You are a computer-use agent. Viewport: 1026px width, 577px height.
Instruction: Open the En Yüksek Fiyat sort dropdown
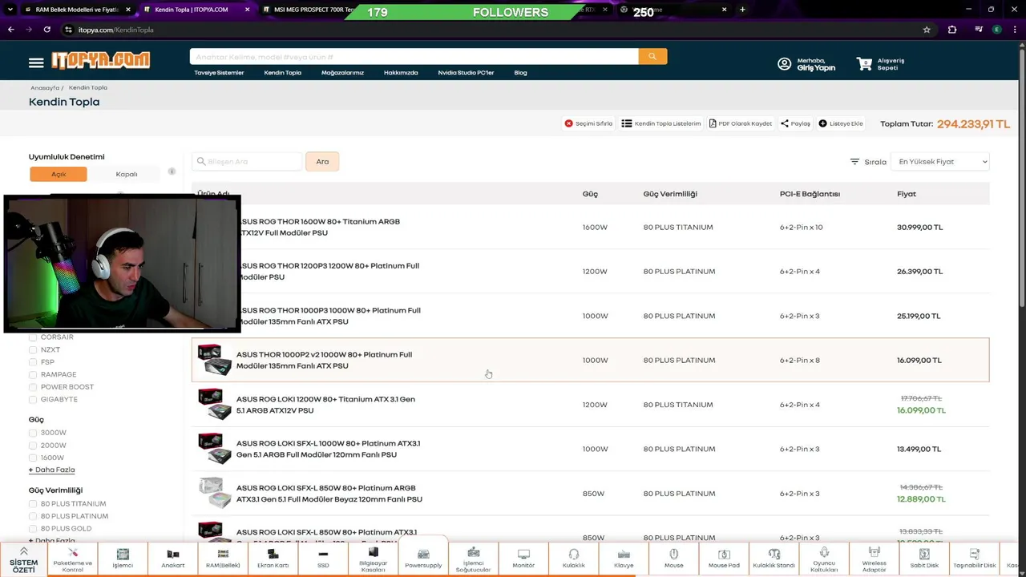click(x=940, y=162)
